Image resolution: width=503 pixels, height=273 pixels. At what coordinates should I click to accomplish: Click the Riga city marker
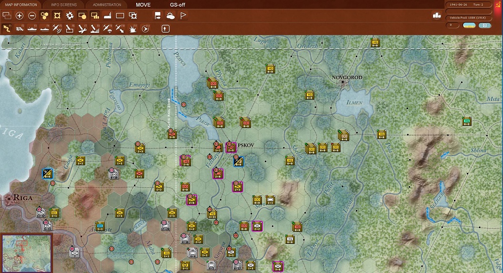[x=9, y=199]
